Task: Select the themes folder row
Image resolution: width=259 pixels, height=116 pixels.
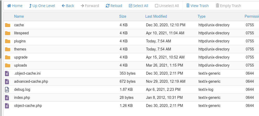Action: [131, 49]
